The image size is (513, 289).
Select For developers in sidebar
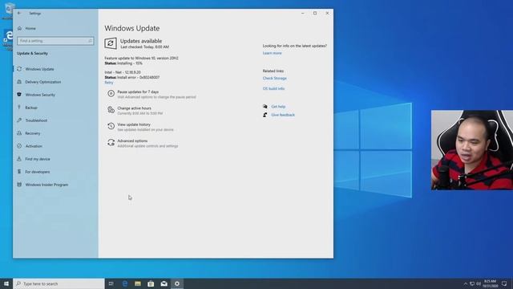click(x=38, y=172)
